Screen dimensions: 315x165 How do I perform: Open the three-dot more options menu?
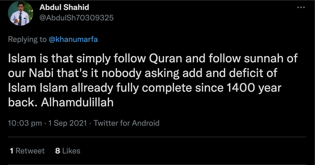pos(301,8)
